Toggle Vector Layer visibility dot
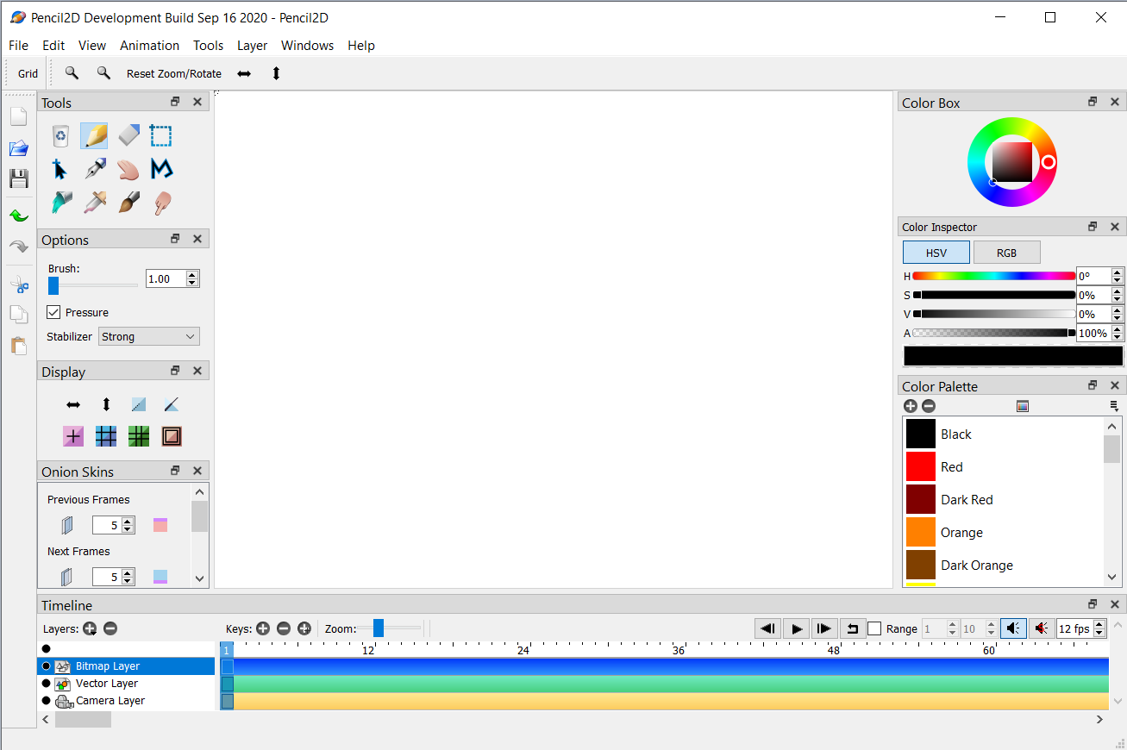 (47, 683)
